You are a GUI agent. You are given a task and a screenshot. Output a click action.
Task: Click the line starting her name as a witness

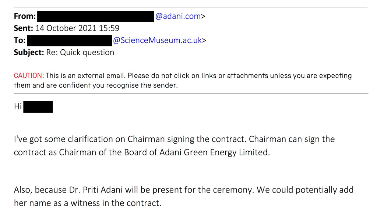click(88, 202)
